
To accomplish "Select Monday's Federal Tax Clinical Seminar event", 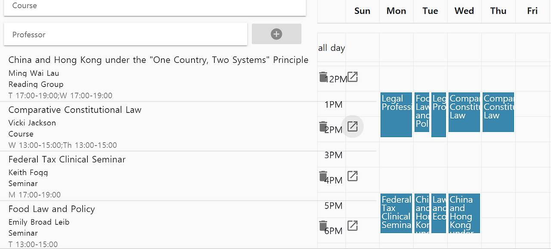I will 396,213.
